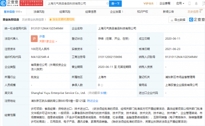
Task: Click the 查一下 search button
Action: pos(115,4)
